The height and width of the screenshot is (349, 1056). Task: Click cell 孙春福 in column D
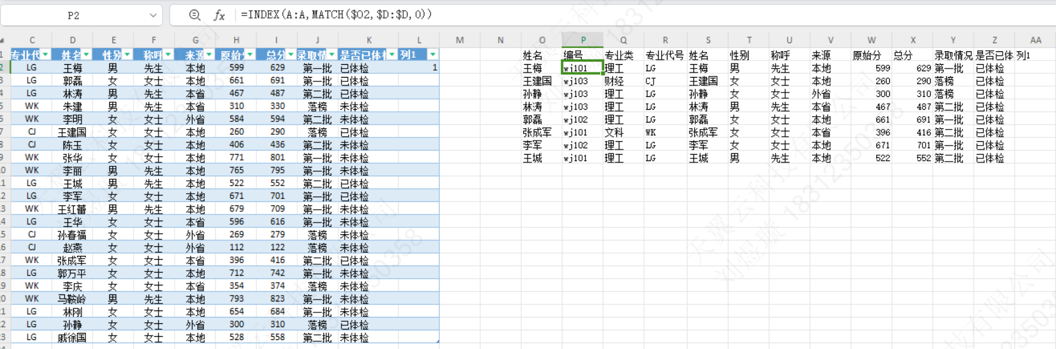[72, 235]
